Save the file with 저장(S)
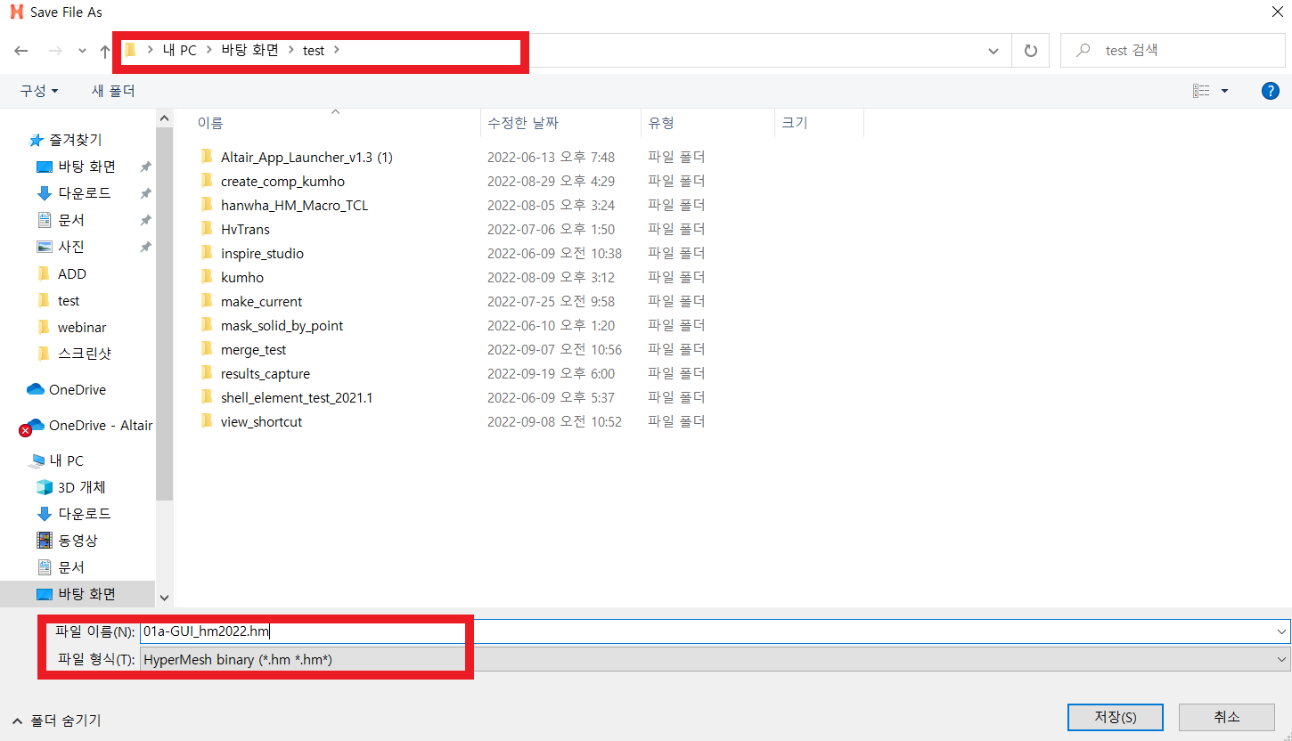Viewport: 1292px width, 741px height. (1115, 717)
